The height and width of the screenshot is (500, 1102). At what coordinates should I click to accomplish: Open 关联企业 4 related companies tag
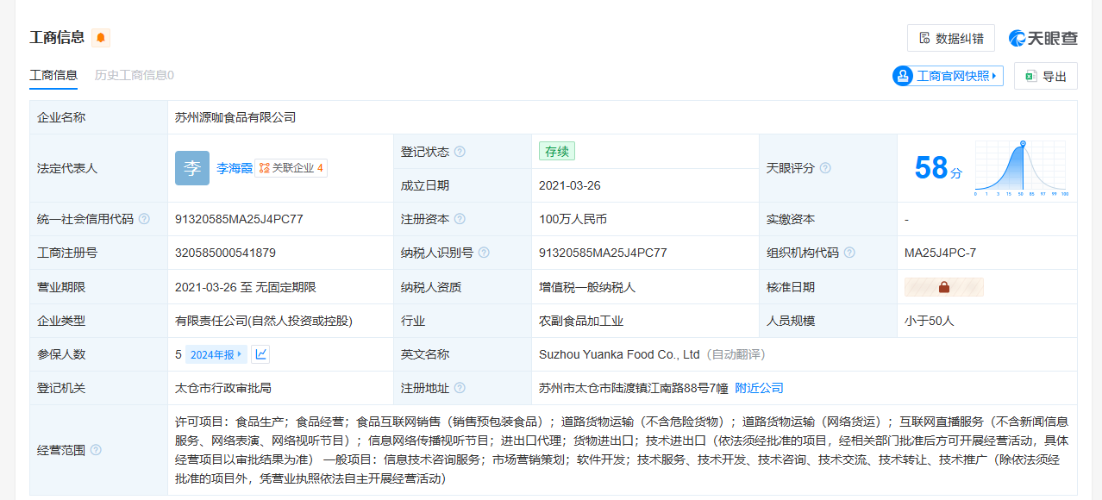point(291,168)
